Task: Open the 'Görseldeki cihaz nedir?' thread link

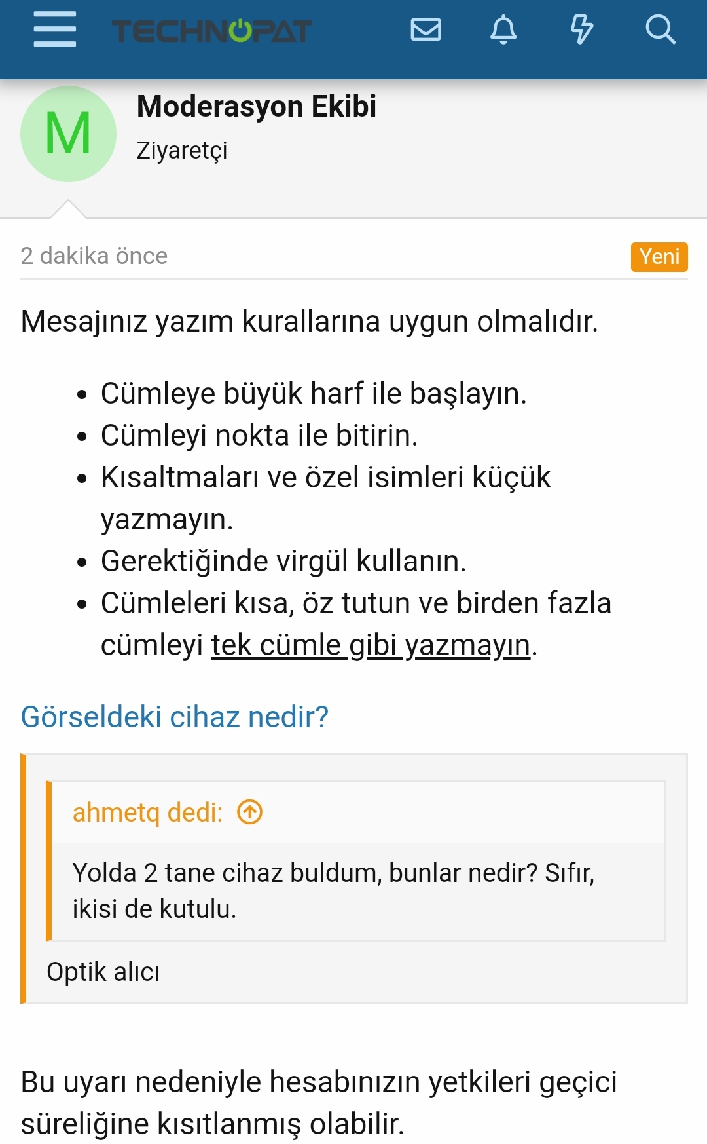Action: coord(175,717)
